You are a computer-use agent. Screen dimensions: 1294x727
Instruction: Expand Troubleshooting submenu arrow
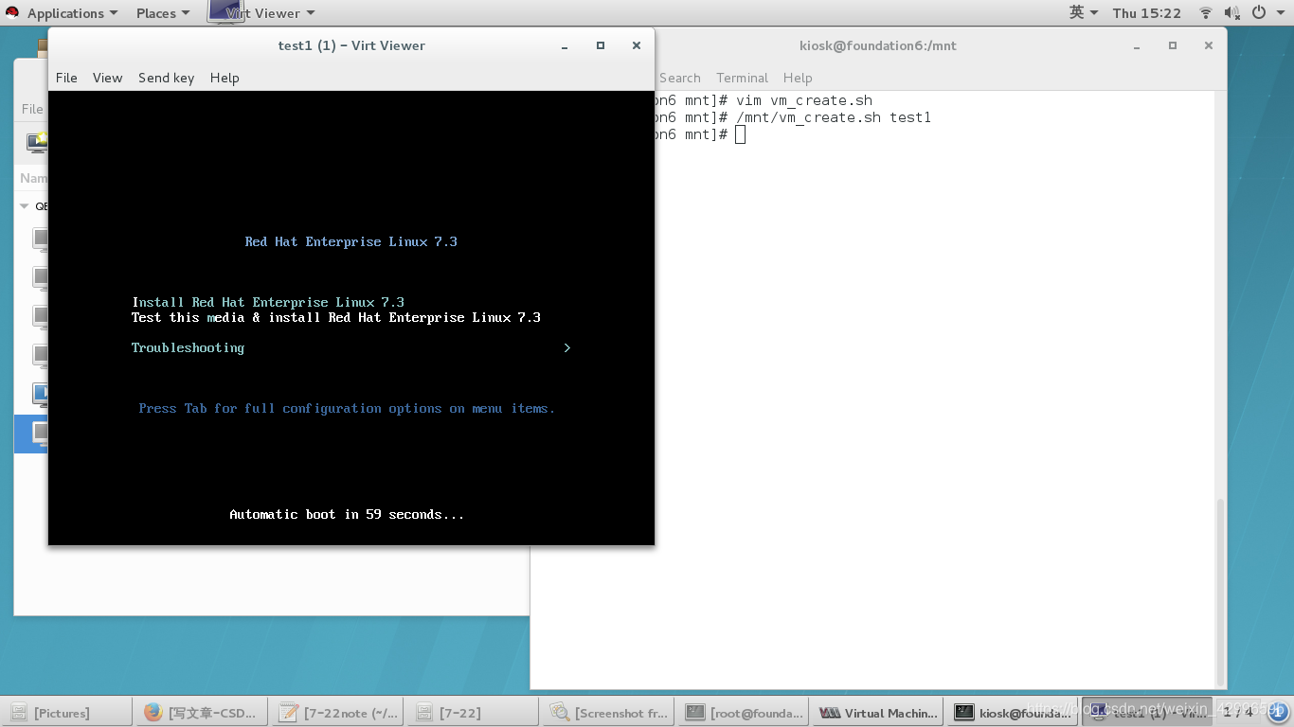(x=567, y=347)
